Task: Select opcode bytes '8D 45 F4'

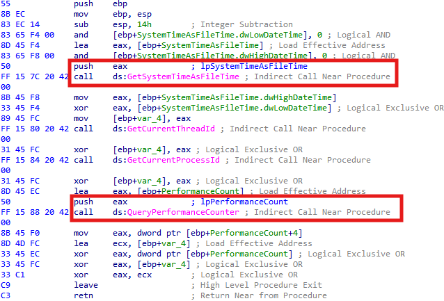Action: click(x=20, y=46)
